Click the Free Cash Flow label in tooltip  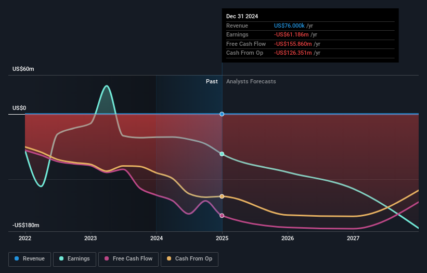coord(246,44)
